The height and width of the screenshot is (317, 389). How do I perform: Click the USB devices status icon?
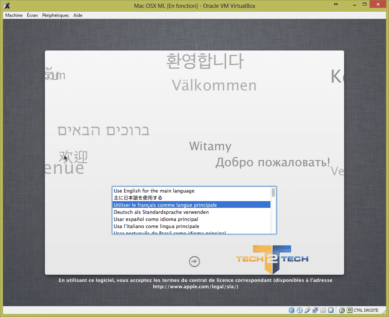pyautogui.click(x=307, y=310)
